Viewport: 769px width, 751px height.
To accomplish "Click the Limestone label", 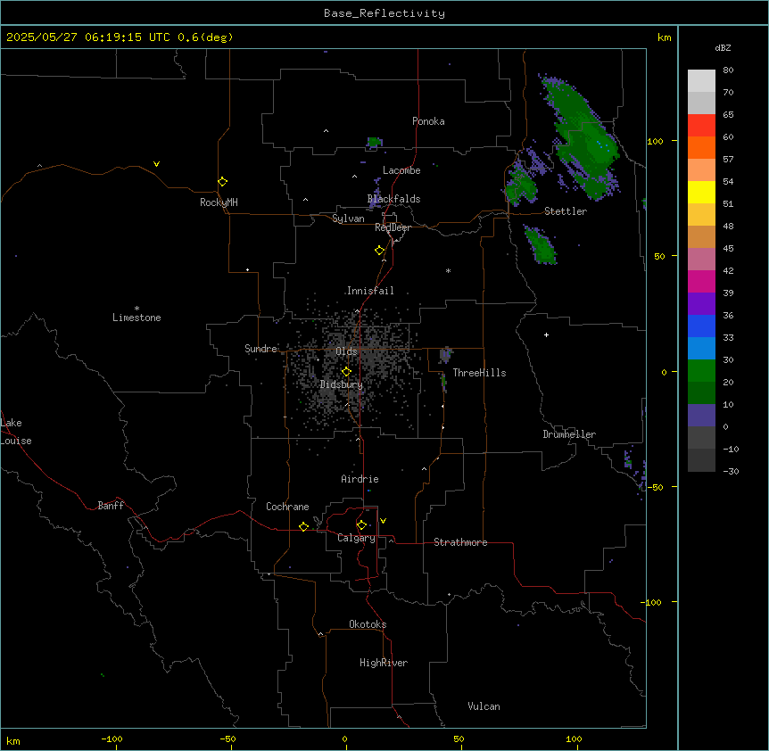I will pyautogui.click(x=136, y=318).
